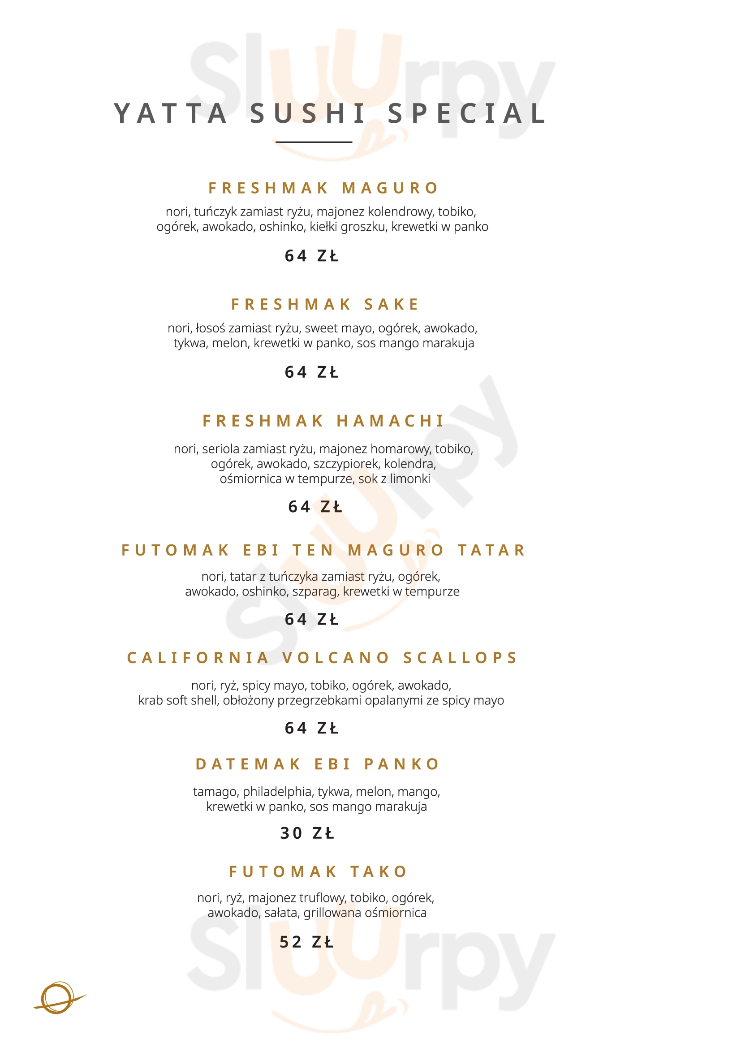Select the FRESHMAK HAMACHI heading
The height and width of the screenshot is (1048, 741).
pyautogui.click(x=323, y=421)
